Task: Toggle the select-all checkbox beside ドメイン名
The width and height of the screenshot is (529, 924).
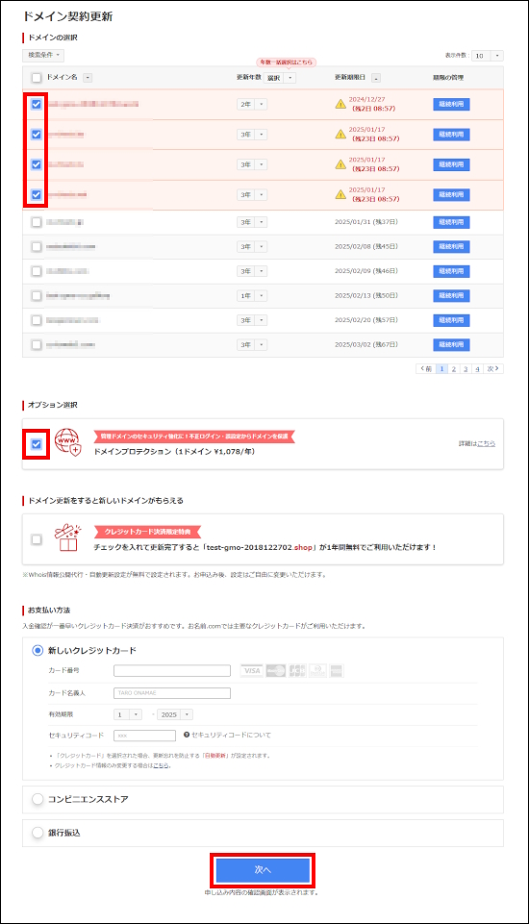Action: click(37, 78)
